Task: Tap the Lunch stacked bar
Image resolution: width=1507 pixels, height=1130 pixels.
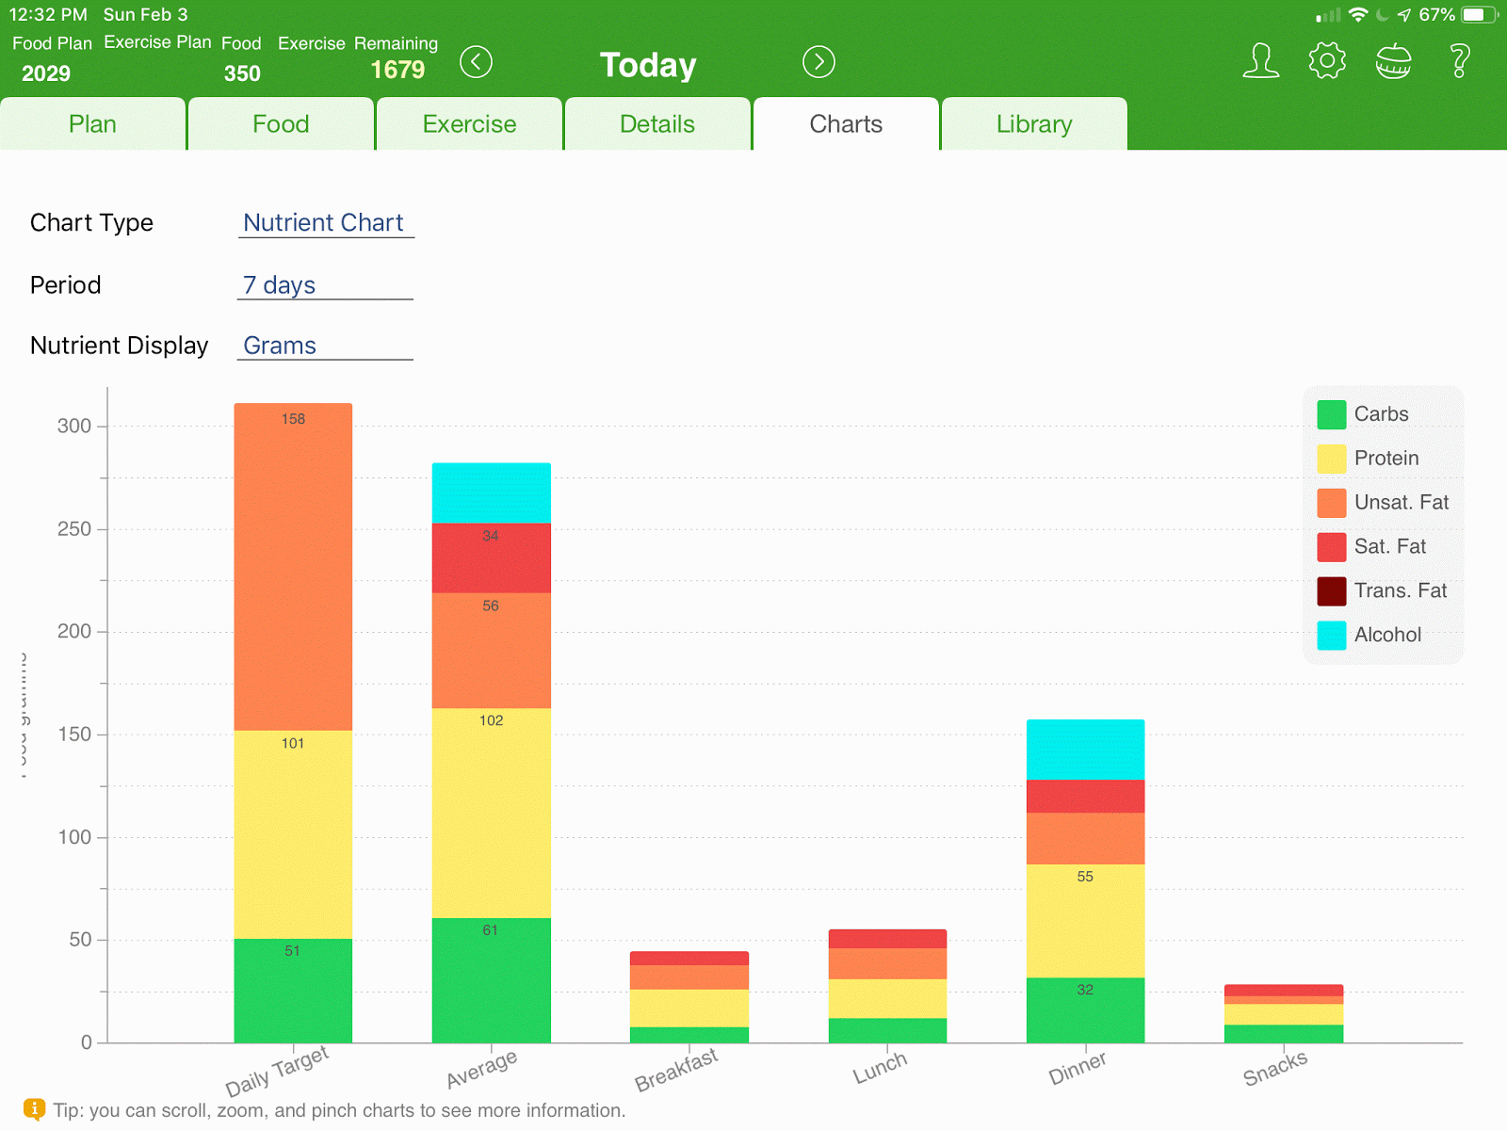Action: click(x=887, y=986)
